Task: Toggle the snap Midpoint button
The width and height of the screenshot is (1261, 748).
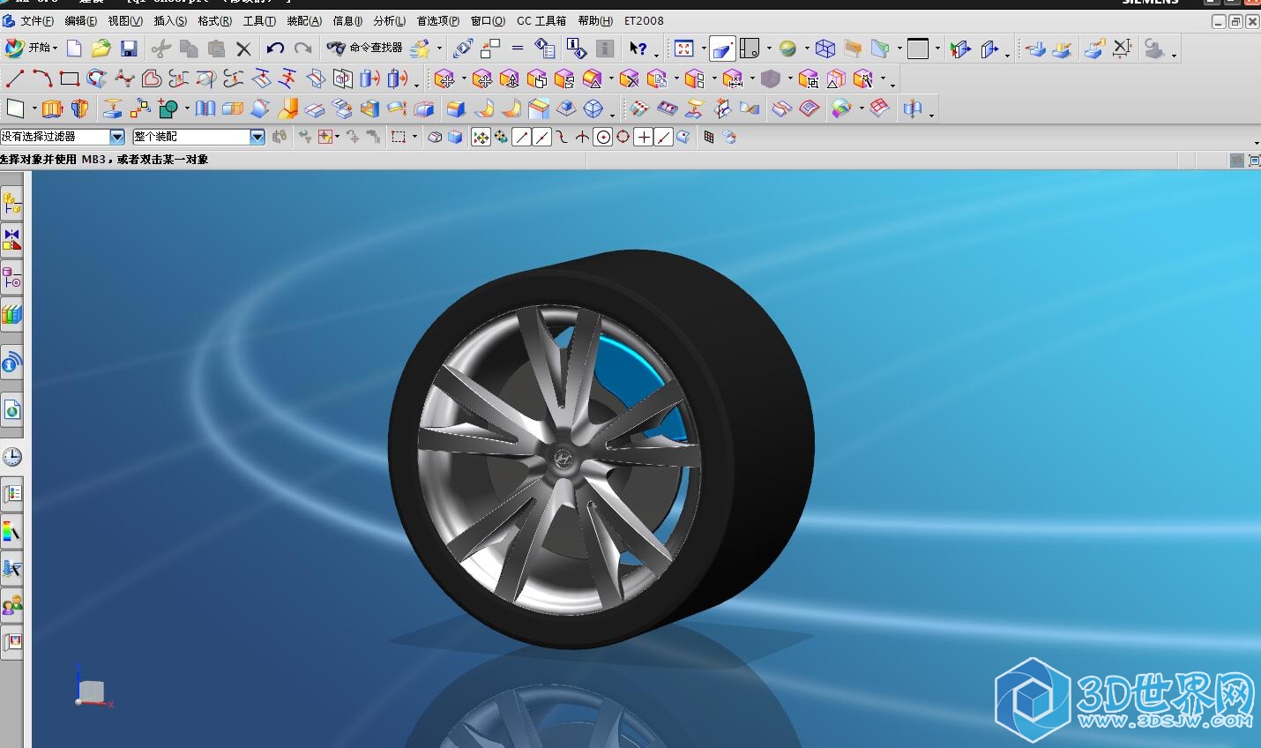Action: [x=541, y=137]
